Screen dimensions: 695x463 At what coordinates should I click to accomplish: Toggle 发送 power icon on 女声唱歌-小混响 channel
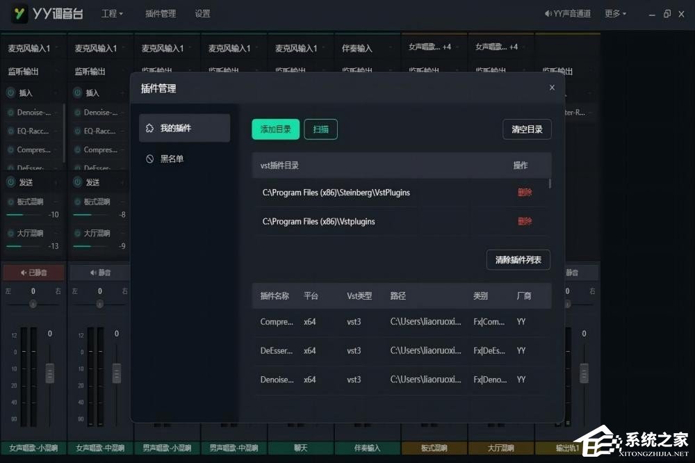[x=10, y=182]
